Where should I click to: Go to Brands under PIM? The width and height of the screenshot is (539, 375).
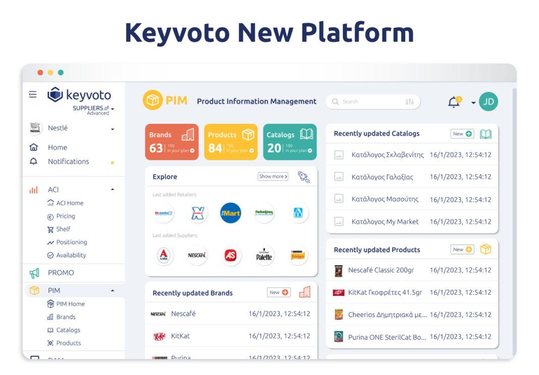(66, 317)
